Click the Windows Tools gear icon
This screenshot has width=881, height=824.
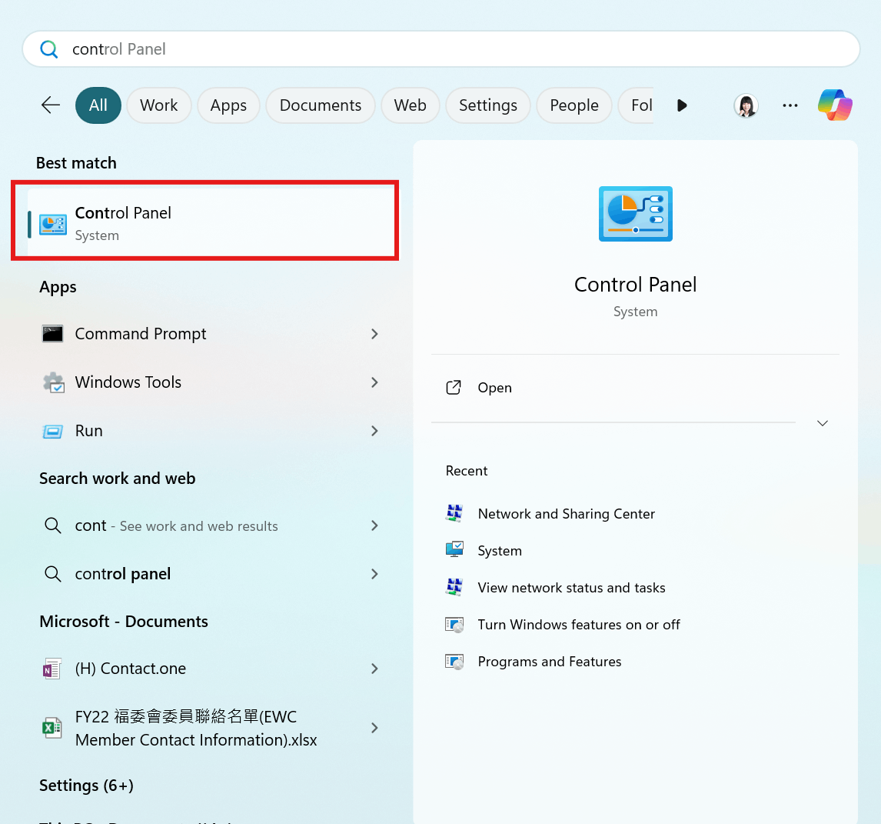pyautogui.click(x=53, y=382)
